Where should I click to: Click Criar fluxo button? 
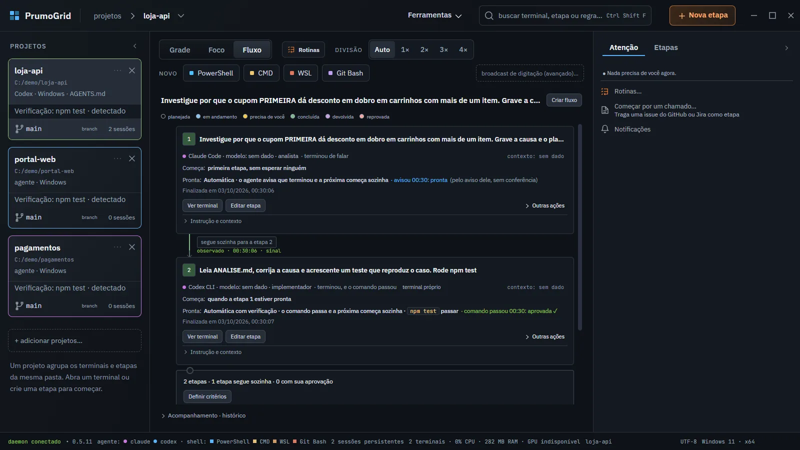tap(564, 100)
